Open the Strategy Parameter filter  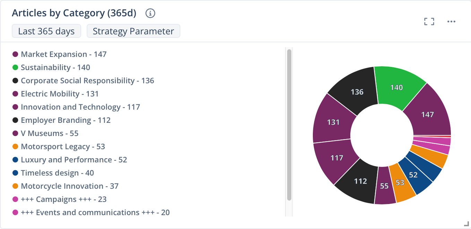click(x=133, y=31)
